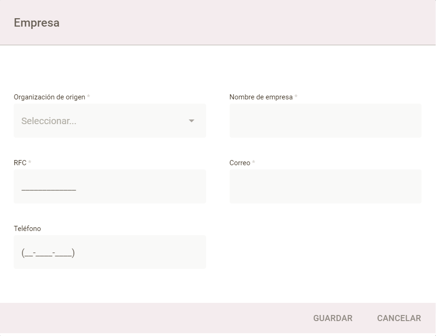
Task: Focus the Nombre de empresa input field
Action: (x=325, y=121)
